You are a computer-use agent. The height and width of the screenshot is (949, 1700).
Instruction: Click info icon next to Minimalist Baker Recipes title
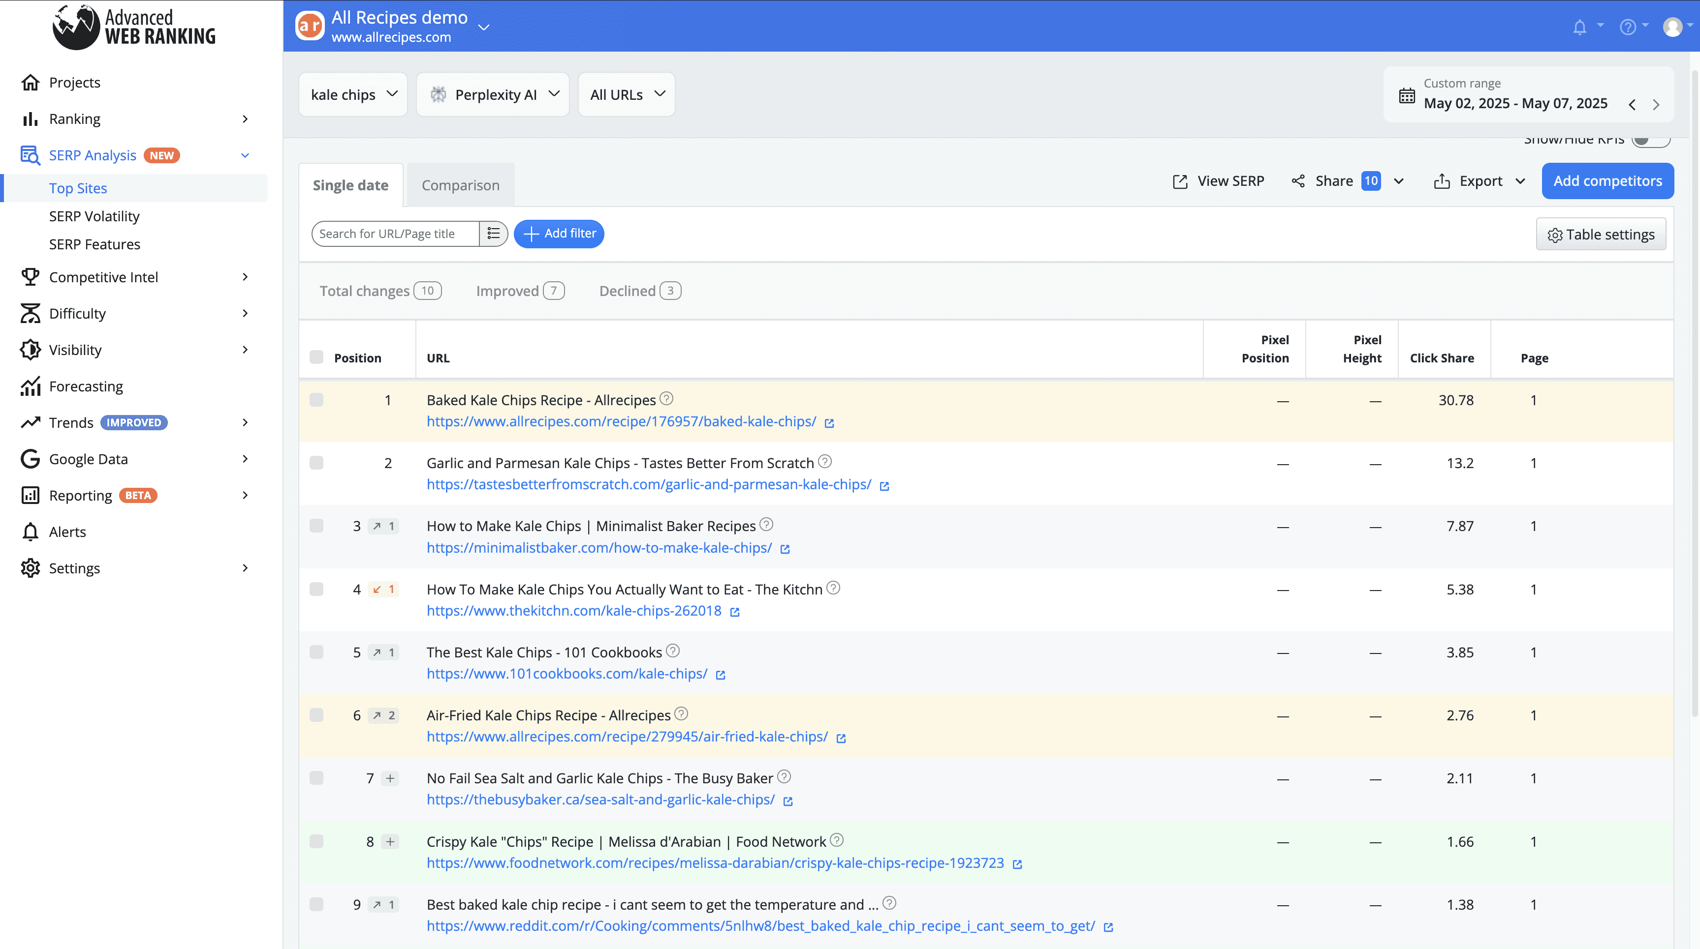(x=766, y=524)
